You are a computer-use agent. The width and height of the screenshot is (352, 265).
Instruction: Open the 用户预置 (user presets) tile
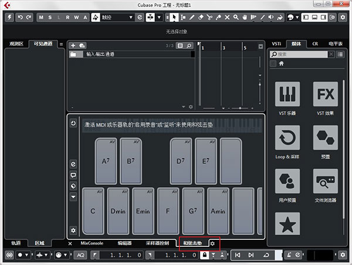pos(287,184)
